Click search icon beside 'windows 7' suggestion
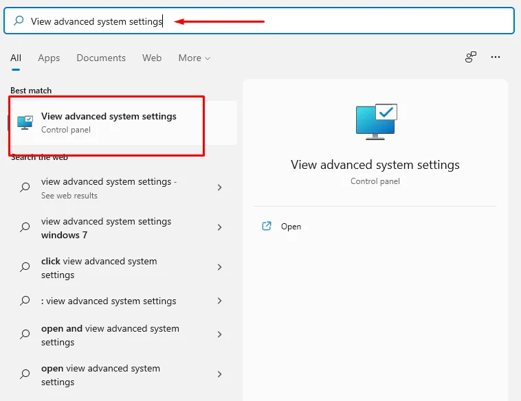This screenshot has height=401, width=521. click(x=25, y=227)
